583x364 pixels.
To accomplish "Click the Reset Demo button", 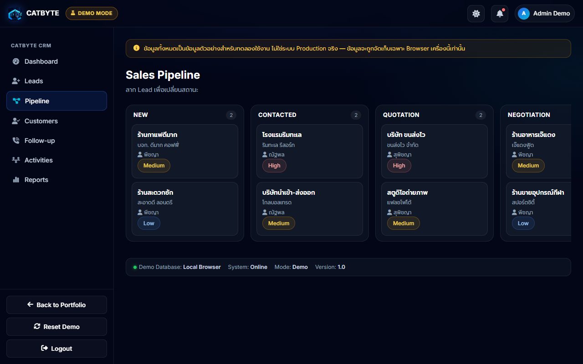I will tap(56, 327).
